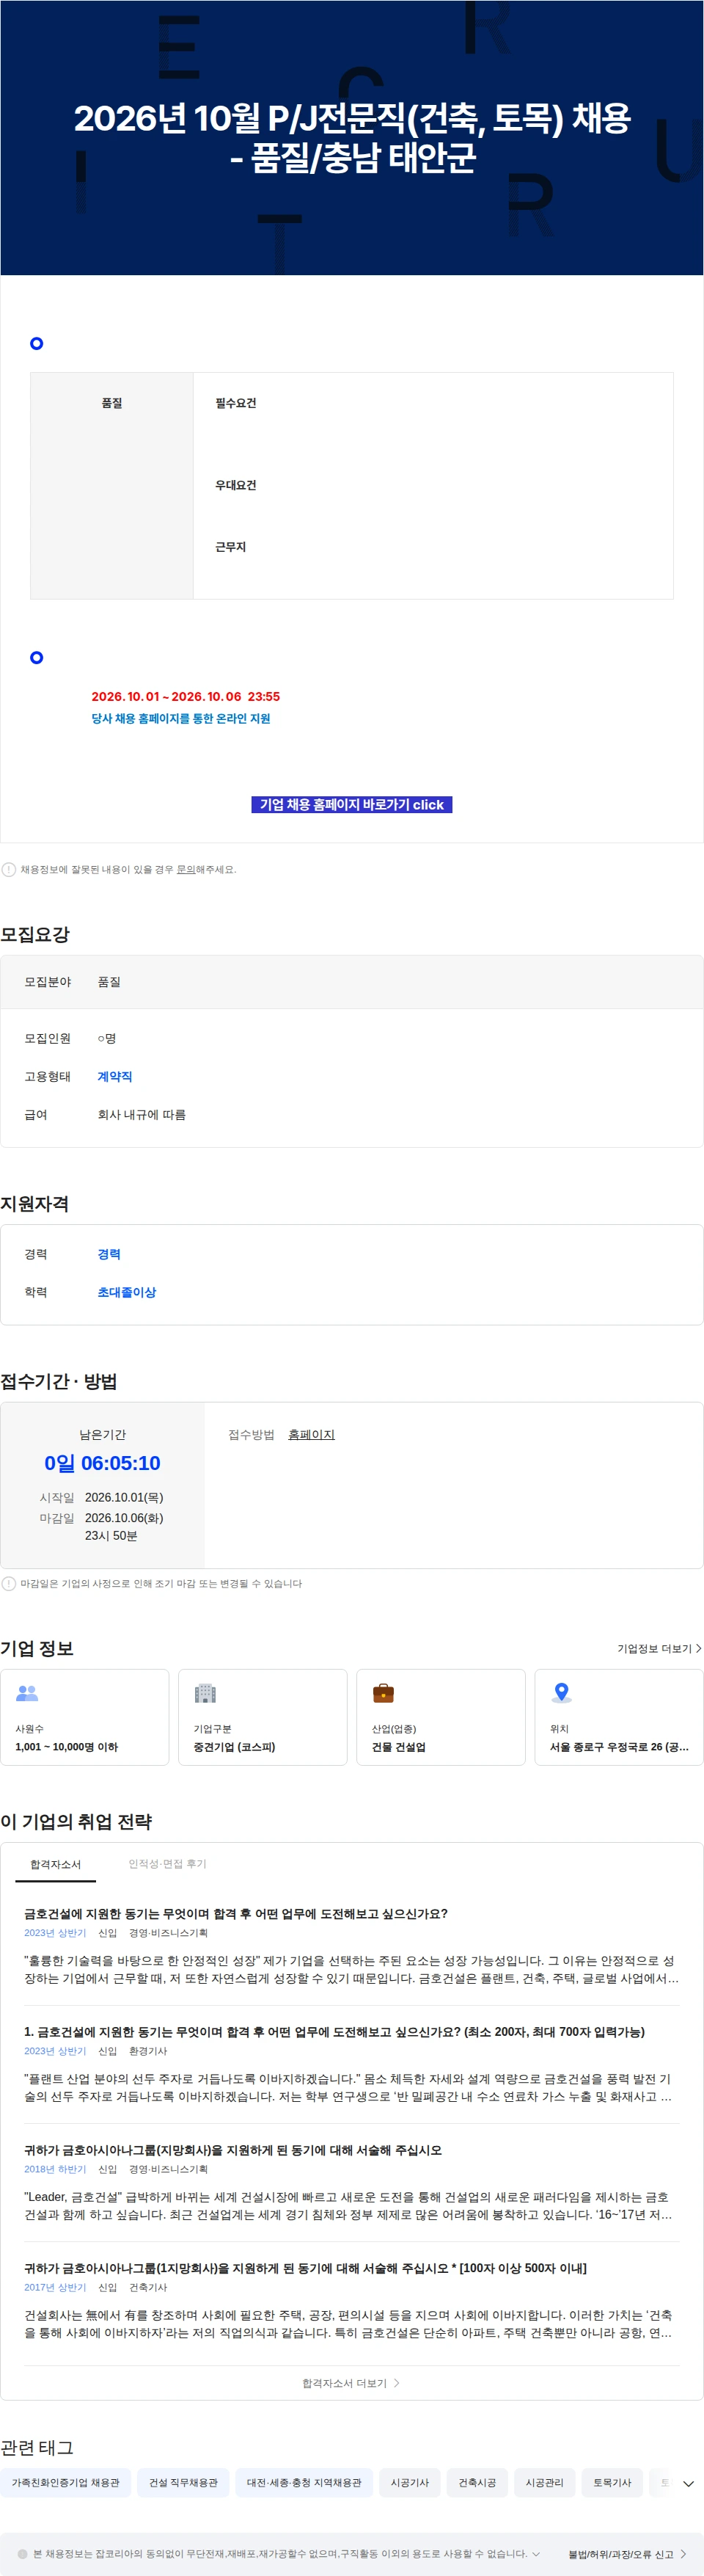Click the 기업구분 중견기업 (코스피) card

263,1717
